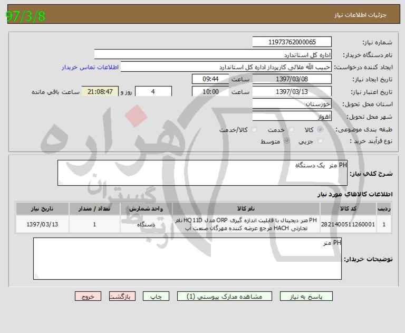Click the چاپ print button
The height and width of the screenshot is (333, 405).
(156, 296)
